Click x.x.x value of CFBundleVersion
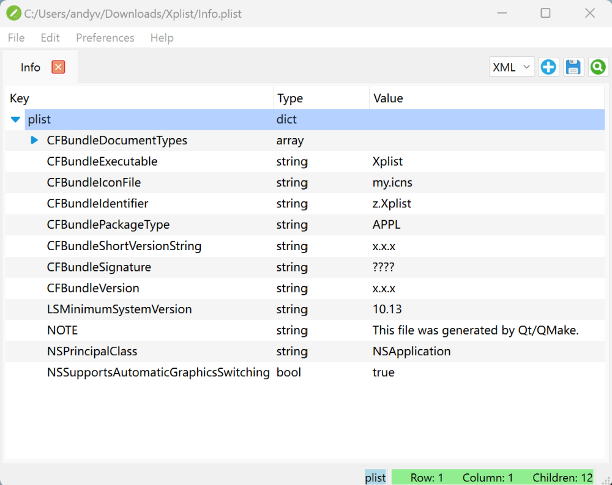 384,289
